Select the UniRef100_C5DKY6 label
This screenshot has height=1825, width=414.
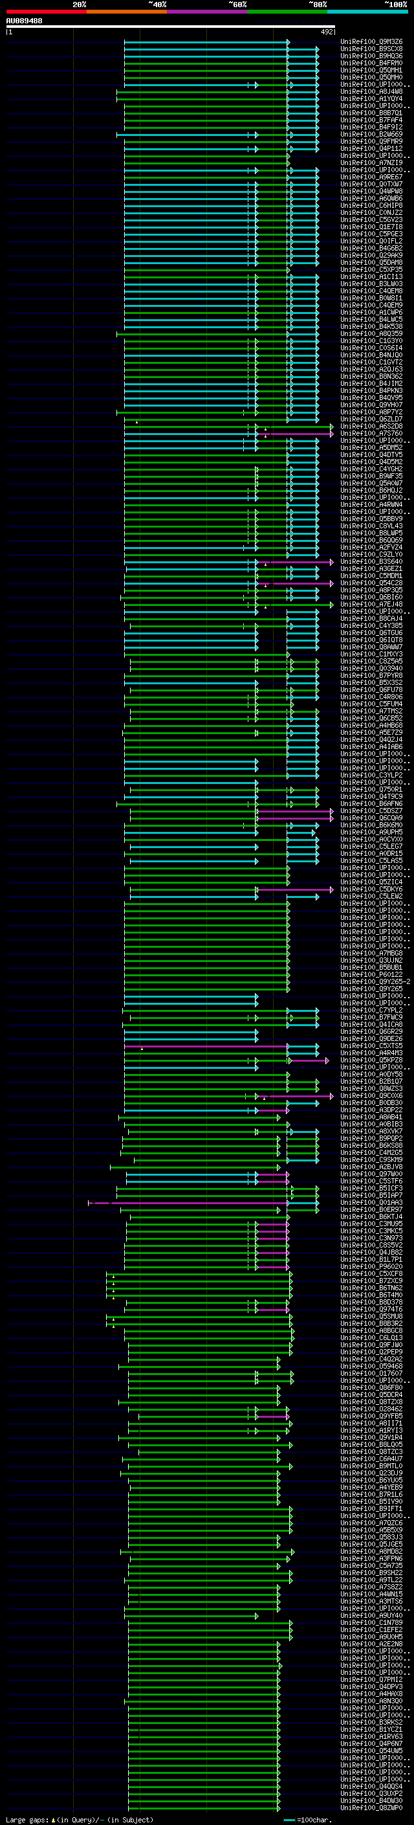coord(371,889)
